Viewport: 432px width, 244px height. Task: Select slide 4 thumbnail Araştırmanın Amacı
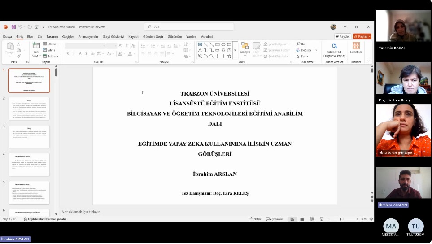tap(29, 165)
